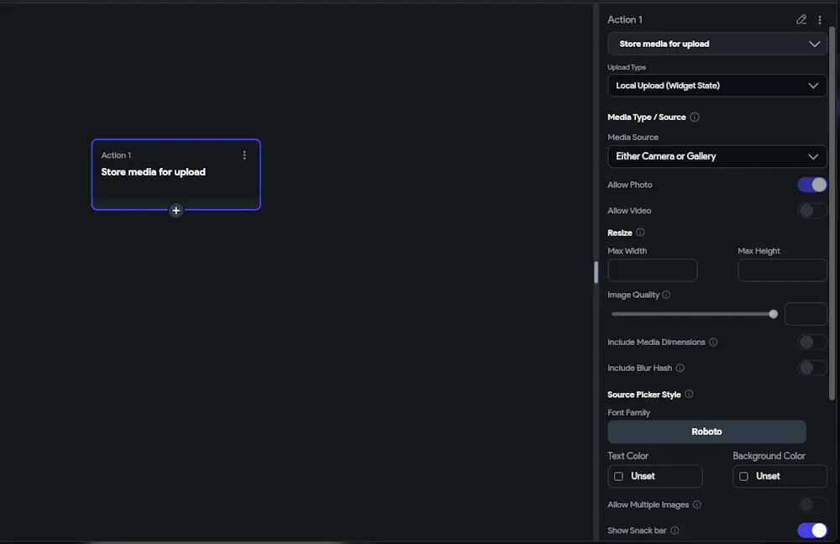
Task: Show info for Include Blur Hash
Action: coord(680,368)
